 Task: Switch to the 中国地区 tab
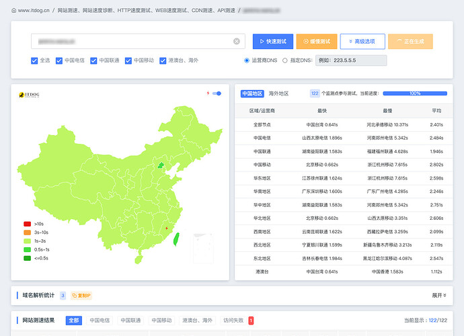click(252, 93)
